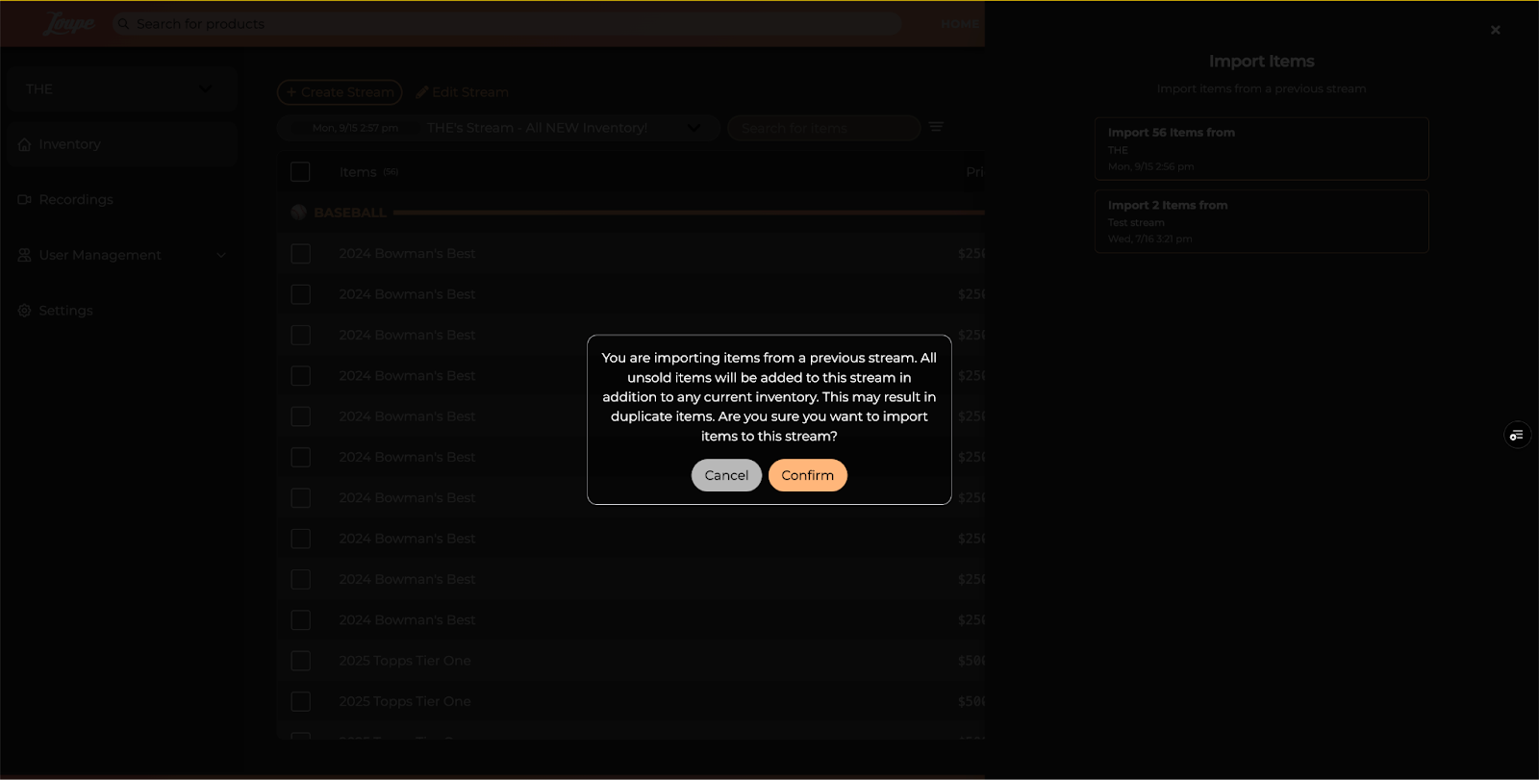Check the first 2025 Topps Tier One item
This screenshot has width=1539, height=780.
[301, 661]
